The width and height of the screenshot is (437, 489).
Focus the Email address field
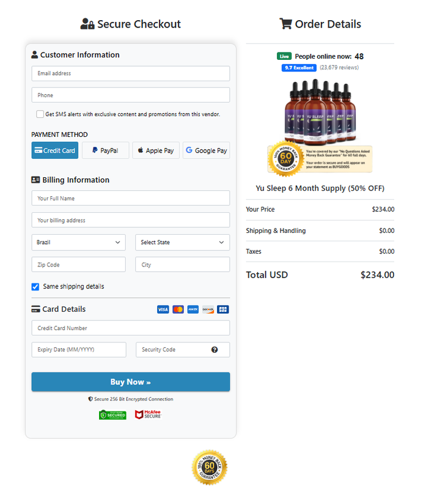131,73
